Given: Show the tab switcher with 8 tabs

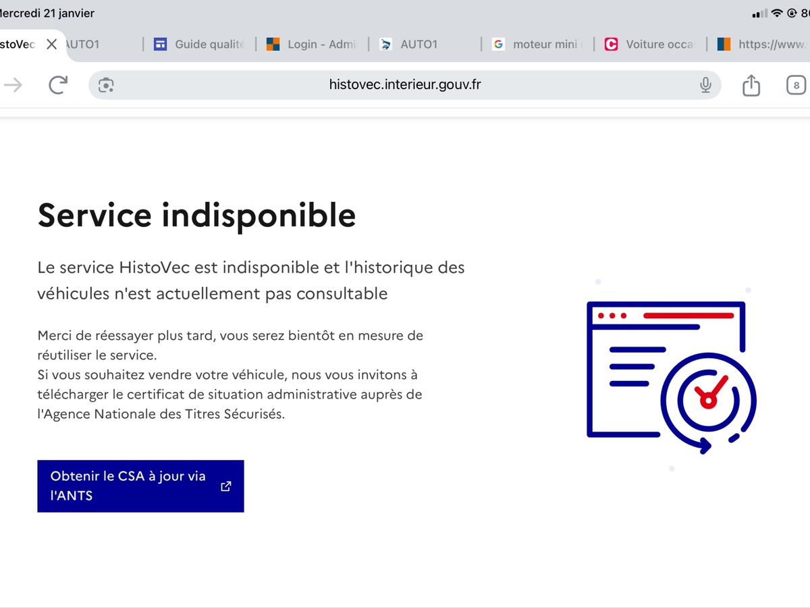Looking at the screenshot, I should [x=796, y=85].
